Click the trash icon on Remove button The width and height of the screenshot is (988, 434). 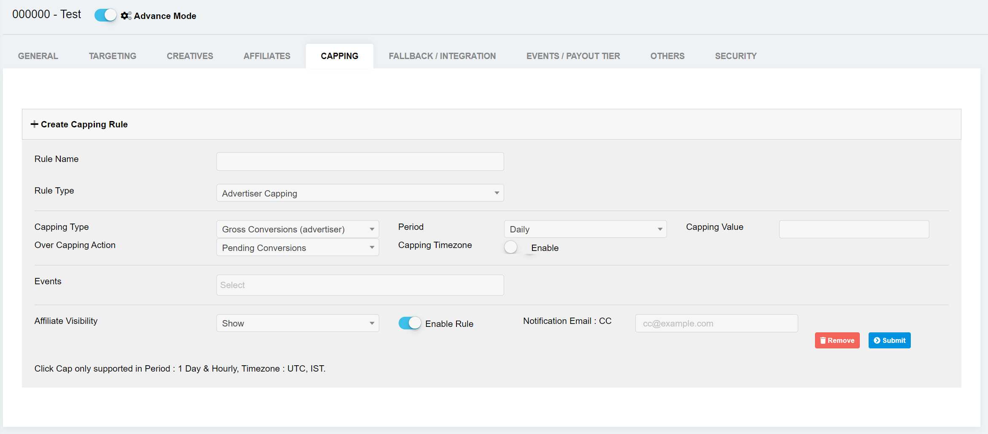click(823, 340)
